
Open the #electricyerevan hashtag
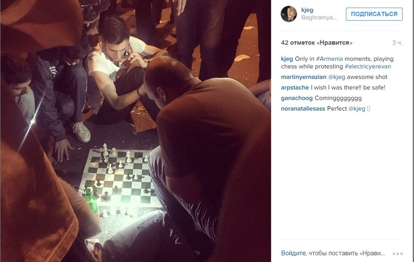pos(368,66)
